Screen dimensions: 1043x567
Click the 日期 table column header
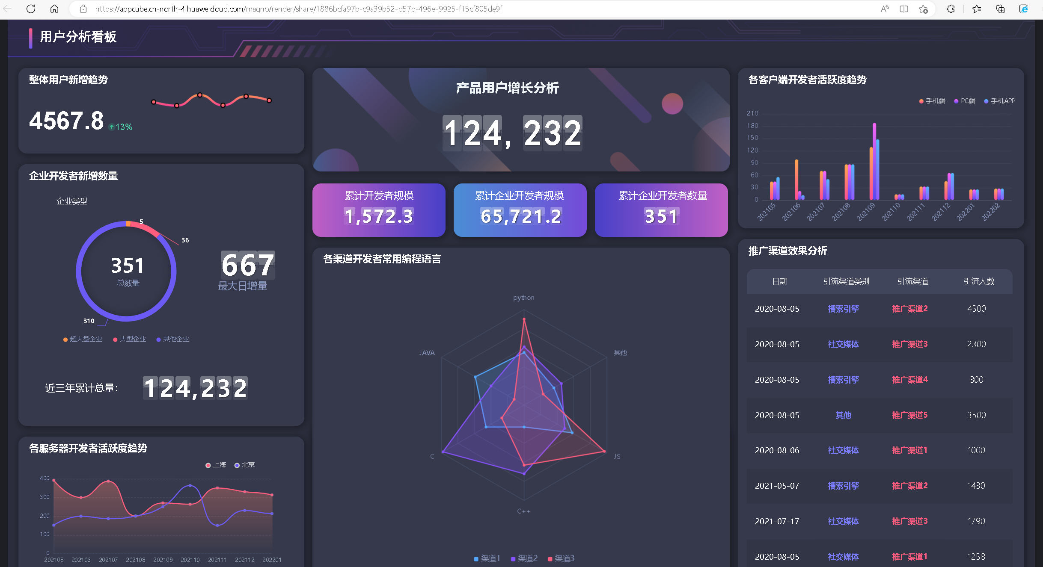(x=780, y=281)
